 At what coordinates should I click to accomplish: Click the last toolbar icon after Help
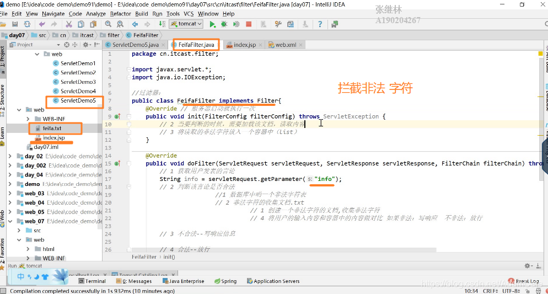(x=335, y=24)
